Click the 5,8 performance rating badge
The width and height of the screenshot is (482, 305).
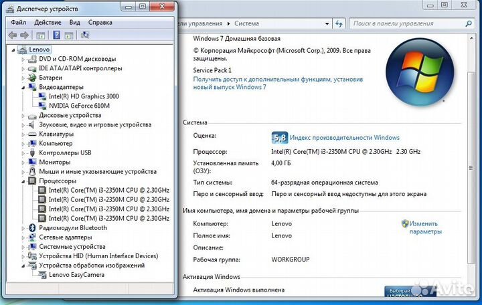point(279,138)
